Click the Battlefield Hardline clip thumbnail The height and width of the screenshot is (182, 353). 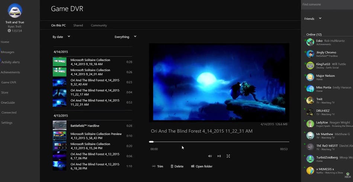point(60,126)
